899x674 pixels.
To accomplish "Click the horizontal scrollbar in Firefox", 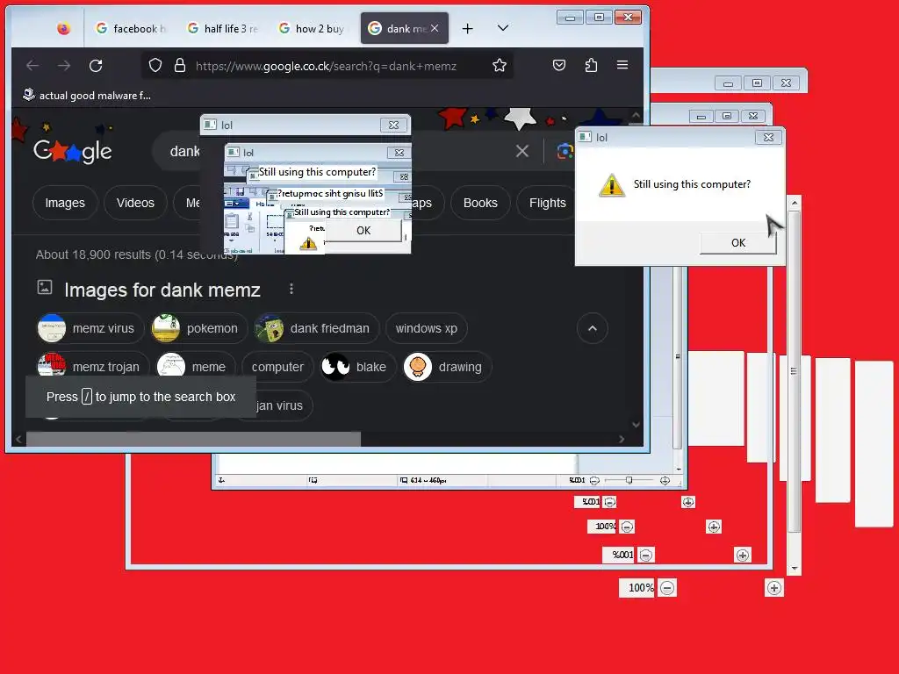I will point(193,439).
